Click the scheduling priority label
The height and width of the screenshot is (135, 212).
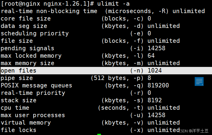pyautogui.click(x=35, y=33)
